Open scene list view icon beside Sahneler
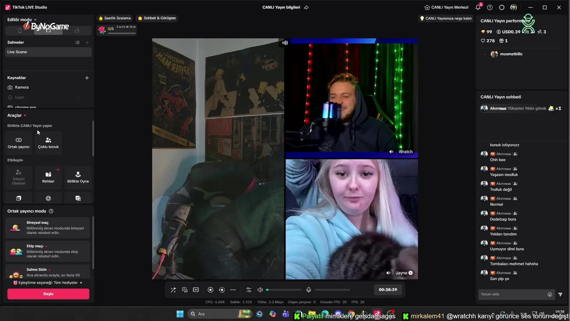Image resolution: width=570 pixels, height=321 pixels. point(77,42)
